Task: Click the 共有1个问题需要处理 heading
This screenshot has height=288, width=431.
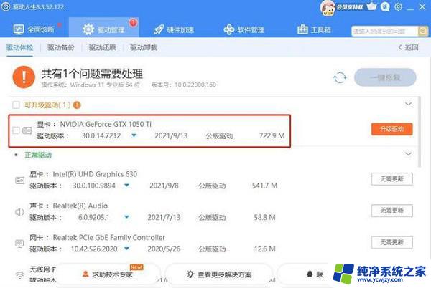Action: [92, 74]
